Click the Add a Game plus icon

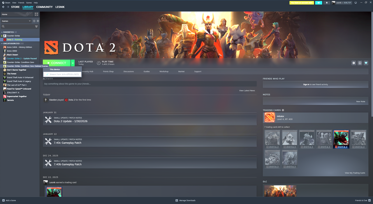pos(3,201)
